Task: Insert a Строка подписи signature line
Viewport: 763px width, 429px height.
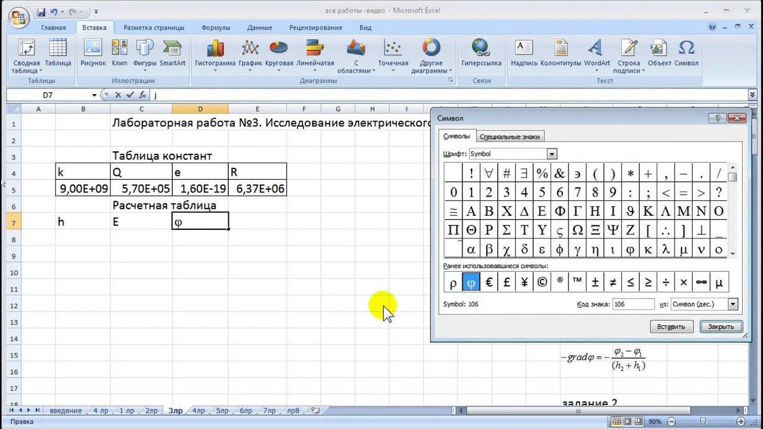Action: (629, 56)
